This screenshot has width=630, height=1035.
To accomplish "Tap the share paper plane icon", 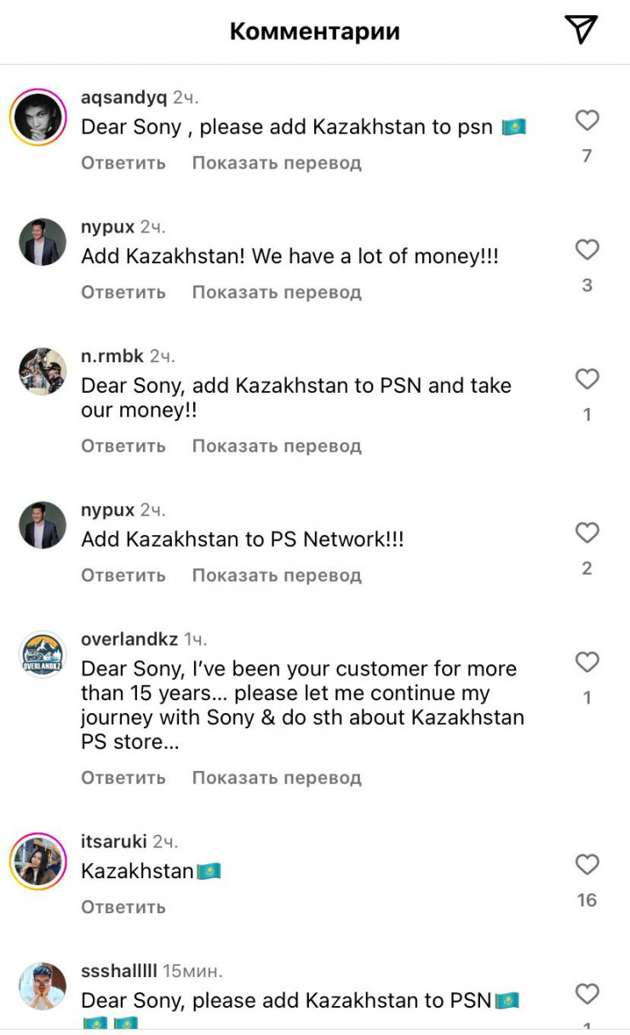I will coord(581,31).
